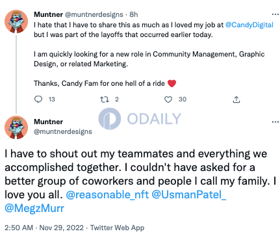280x238 pixels.
Task: Visit the @UsmanPatel_ profile link
Action: tap(189, 194)
